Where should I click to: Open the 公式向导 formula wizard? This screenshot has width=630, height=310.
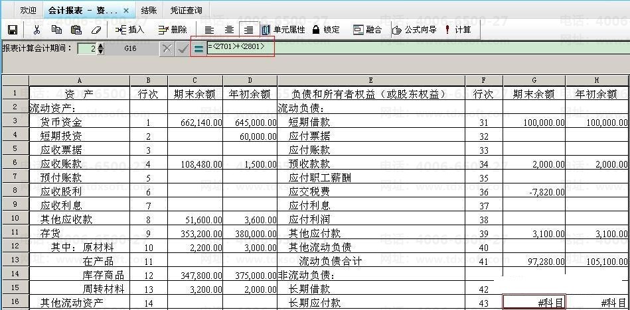tap(414, 30)
